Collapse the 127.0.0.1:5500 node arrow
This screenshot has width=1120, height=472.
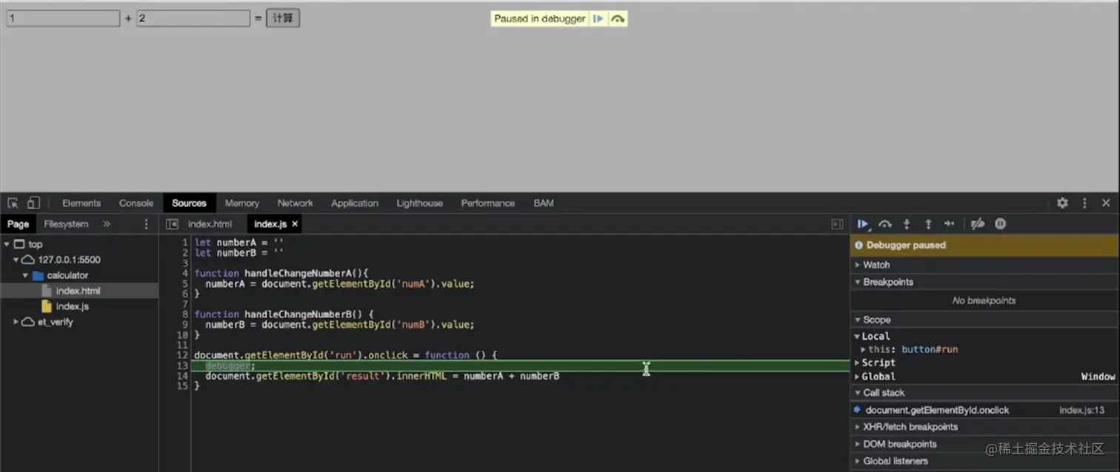tap(16, 260)
